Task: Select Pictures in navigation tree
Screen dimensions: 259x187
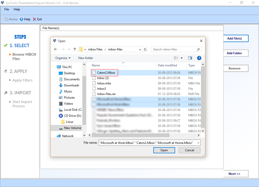Action: tap(67, 98)
